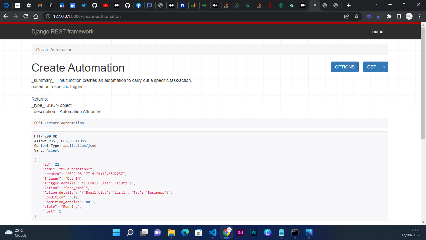Open the tab search chevron in Chrome
This screenshot has width=426, height=240.
375,5
